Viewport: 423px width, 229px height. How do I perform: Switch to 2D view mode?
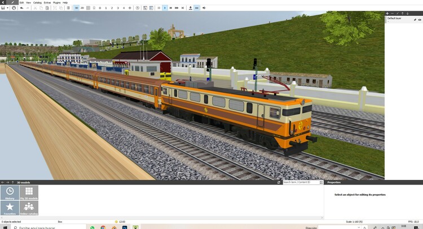pos(82,8)
